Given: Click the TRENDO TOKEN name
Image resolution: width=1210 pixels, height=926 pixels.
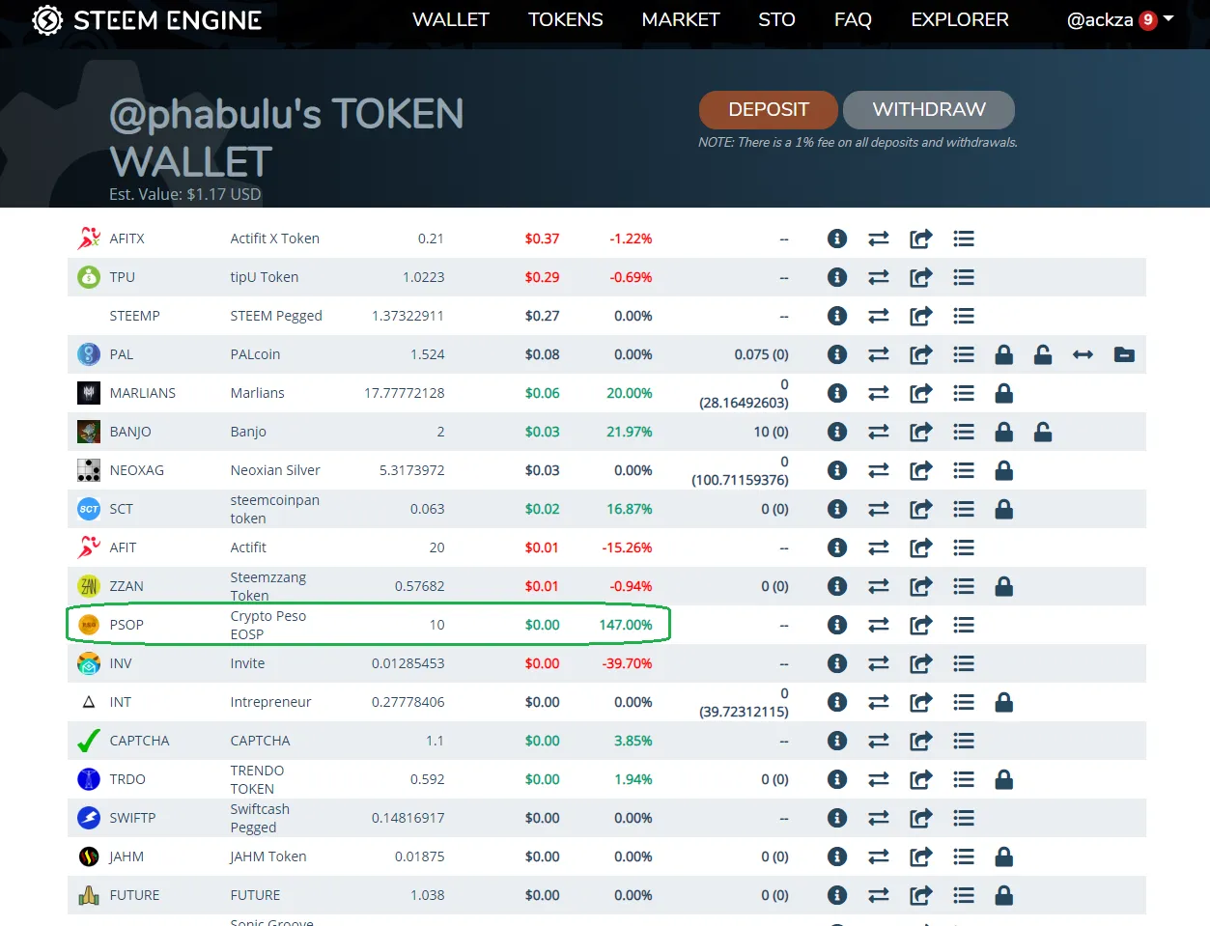Looking at the screenshot, I should [257, 779].
